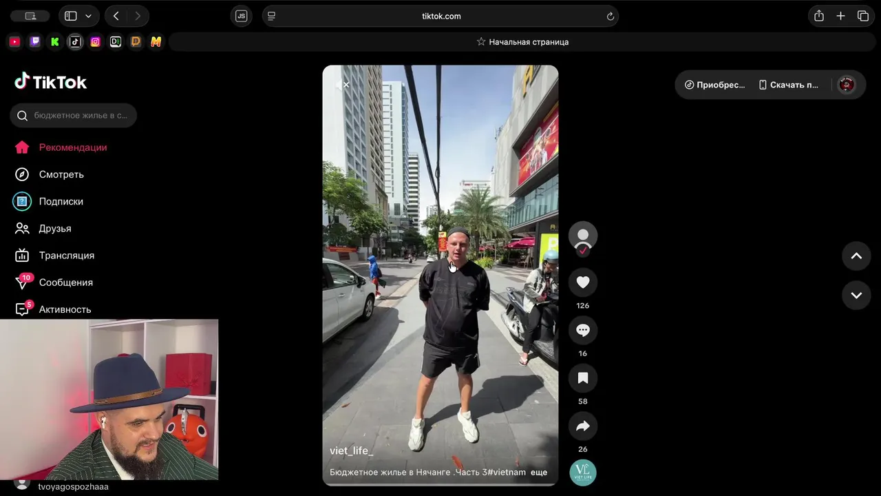Open the Twitch pinned tab

[x=35, y=42]
